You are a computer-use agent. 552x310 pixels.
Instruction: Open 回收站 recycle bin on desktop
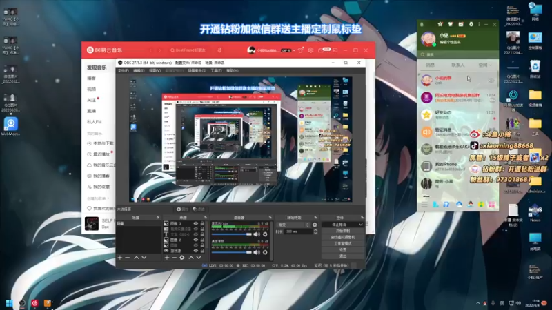point(535,69)
